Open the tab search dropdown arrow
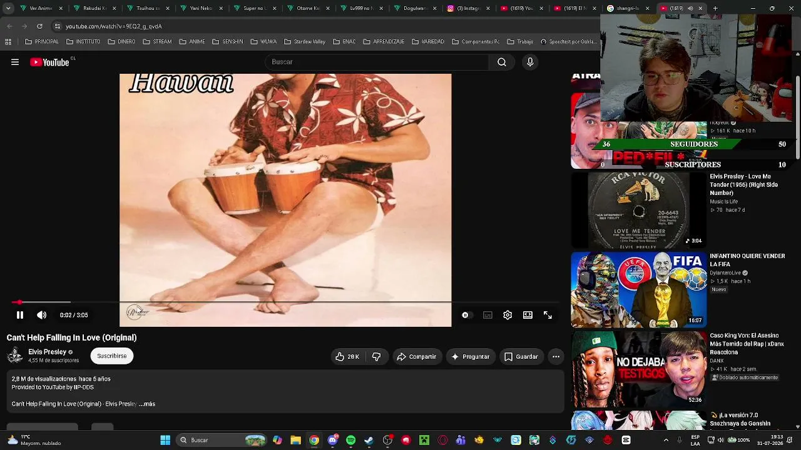This screenshot has width=801, height=450. 8,8
